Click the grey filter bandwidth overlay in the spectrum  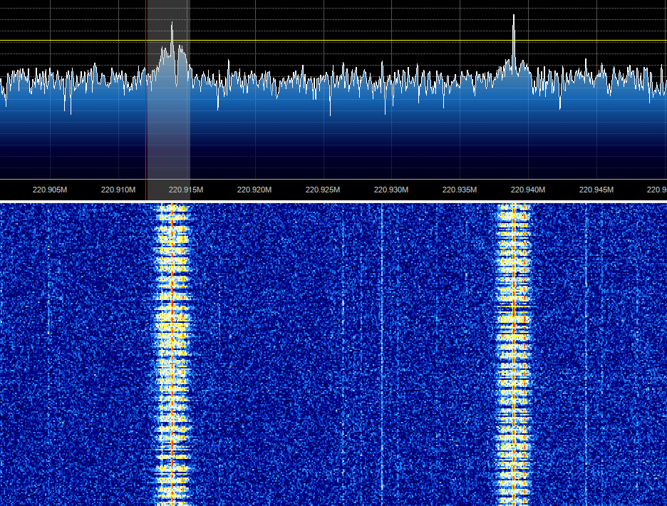tap(168, 100)
